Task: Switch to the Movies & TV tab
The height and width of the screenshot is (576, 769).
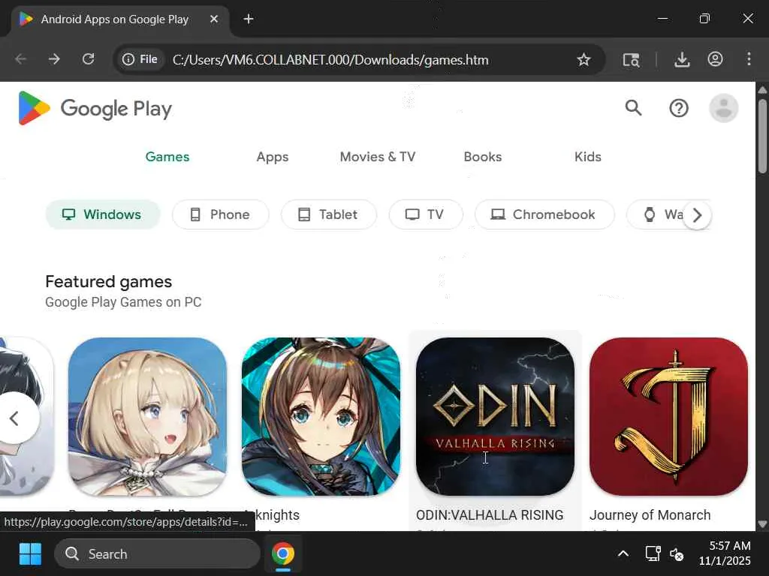Action: [x=377, y=157]
